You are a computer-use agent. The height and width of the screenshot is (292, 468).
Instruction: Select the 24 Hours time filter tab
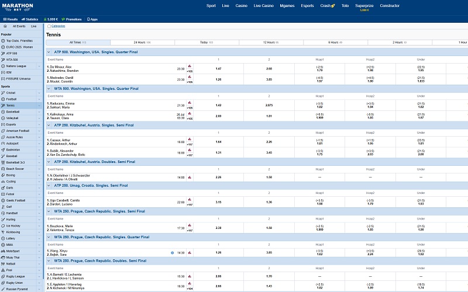(x=143, y=43)
